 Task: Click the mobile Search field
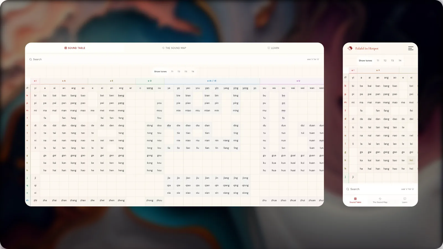pyautogui.click(x=380, y=189)
